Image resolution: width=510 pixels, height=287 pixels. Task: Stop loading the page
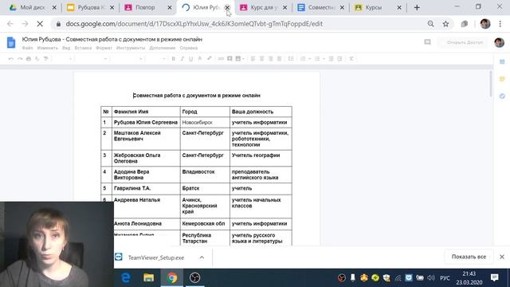click(40, 24)
